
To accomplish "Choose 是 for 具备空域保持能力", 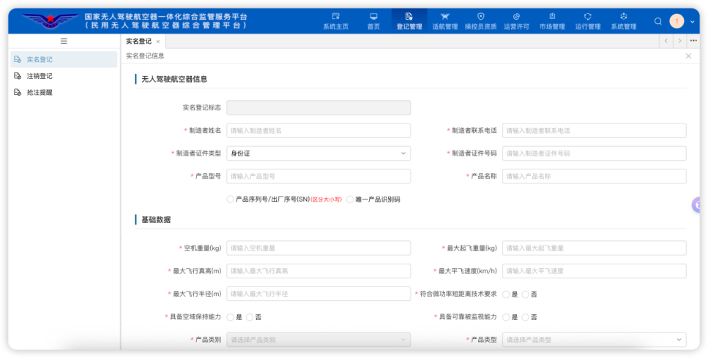I will 231,317.
